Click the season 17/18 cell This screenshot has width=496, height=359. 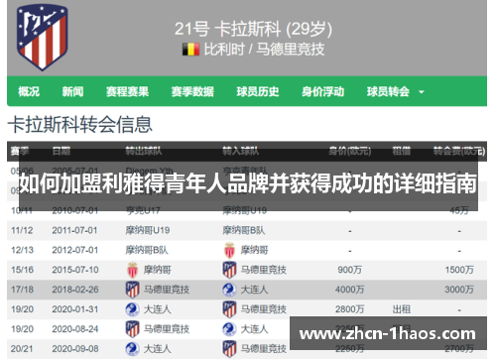(22, 290)
